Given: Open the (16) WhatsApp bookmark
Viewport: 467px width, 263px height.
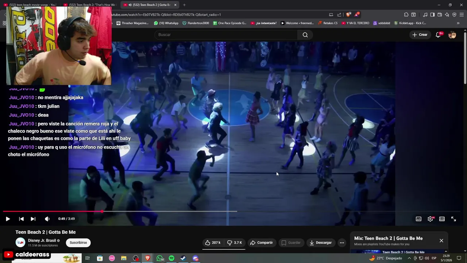Looking at the screenshot, I should coord(166,23).
